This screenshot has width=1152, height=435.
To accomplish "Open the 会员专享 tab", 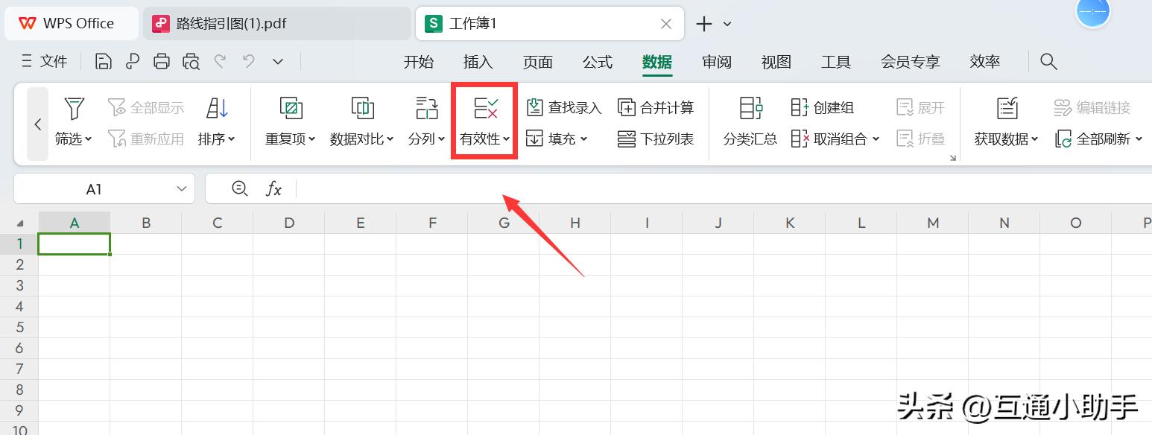I will click(x=911, y=62).
